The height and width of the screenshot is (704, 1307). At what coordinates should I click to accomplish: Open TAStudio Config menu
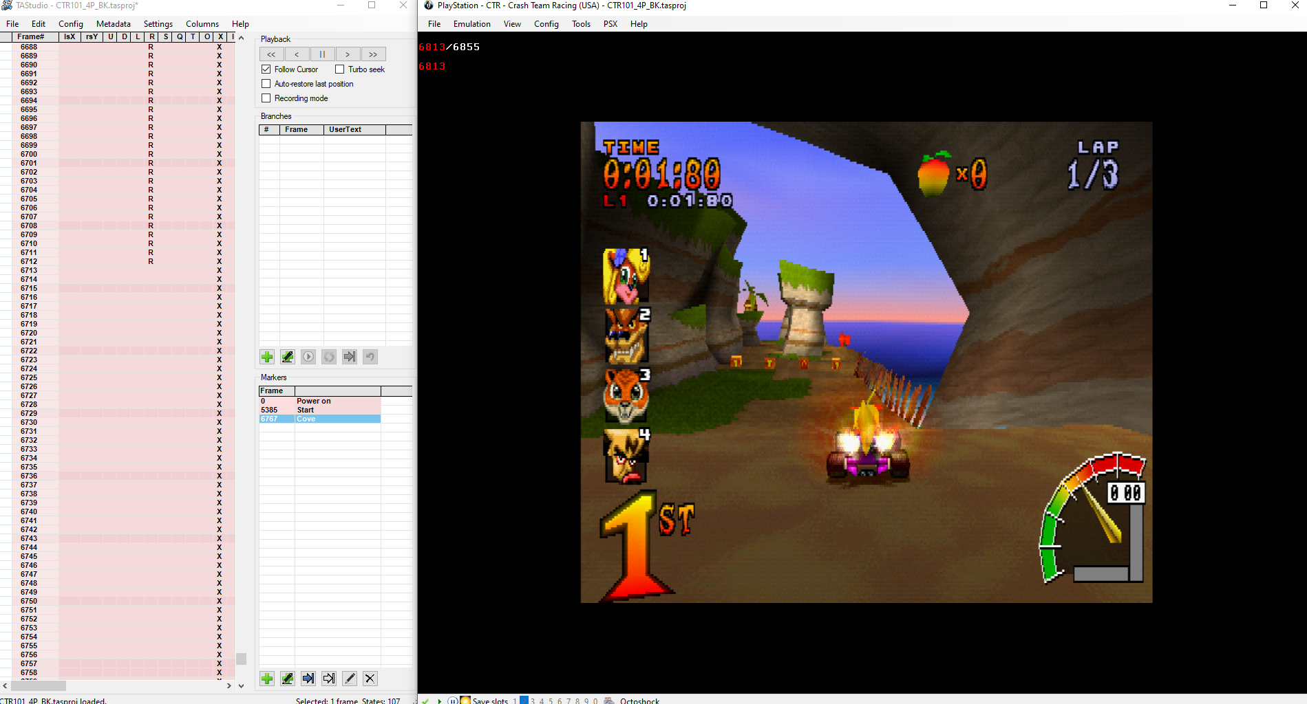(x=71, y=24)
